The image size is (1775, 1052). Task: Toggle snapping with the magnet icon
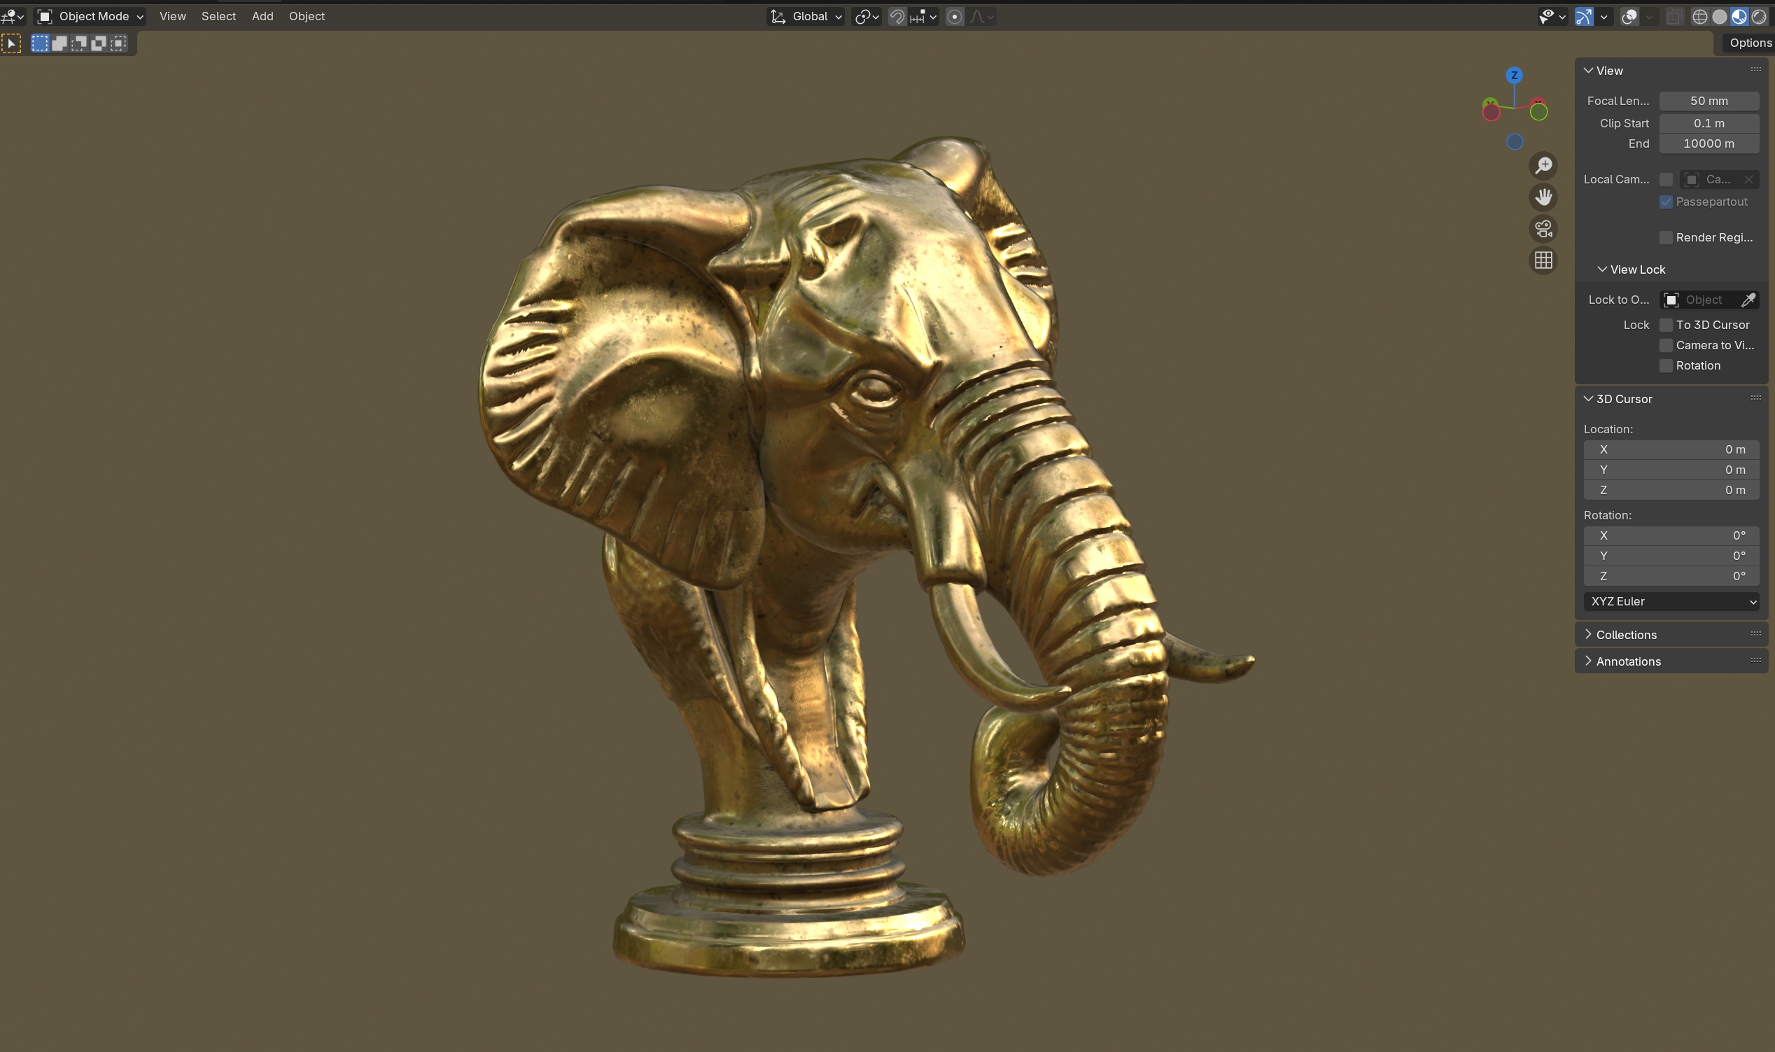click(x=897, y=16)
